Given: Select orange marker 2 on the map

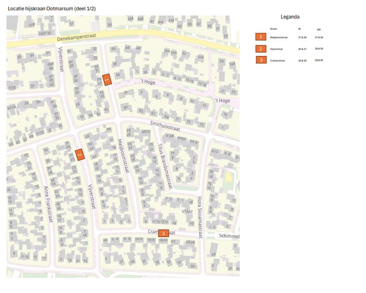Looking at the screenshot, I should point(79,154).
